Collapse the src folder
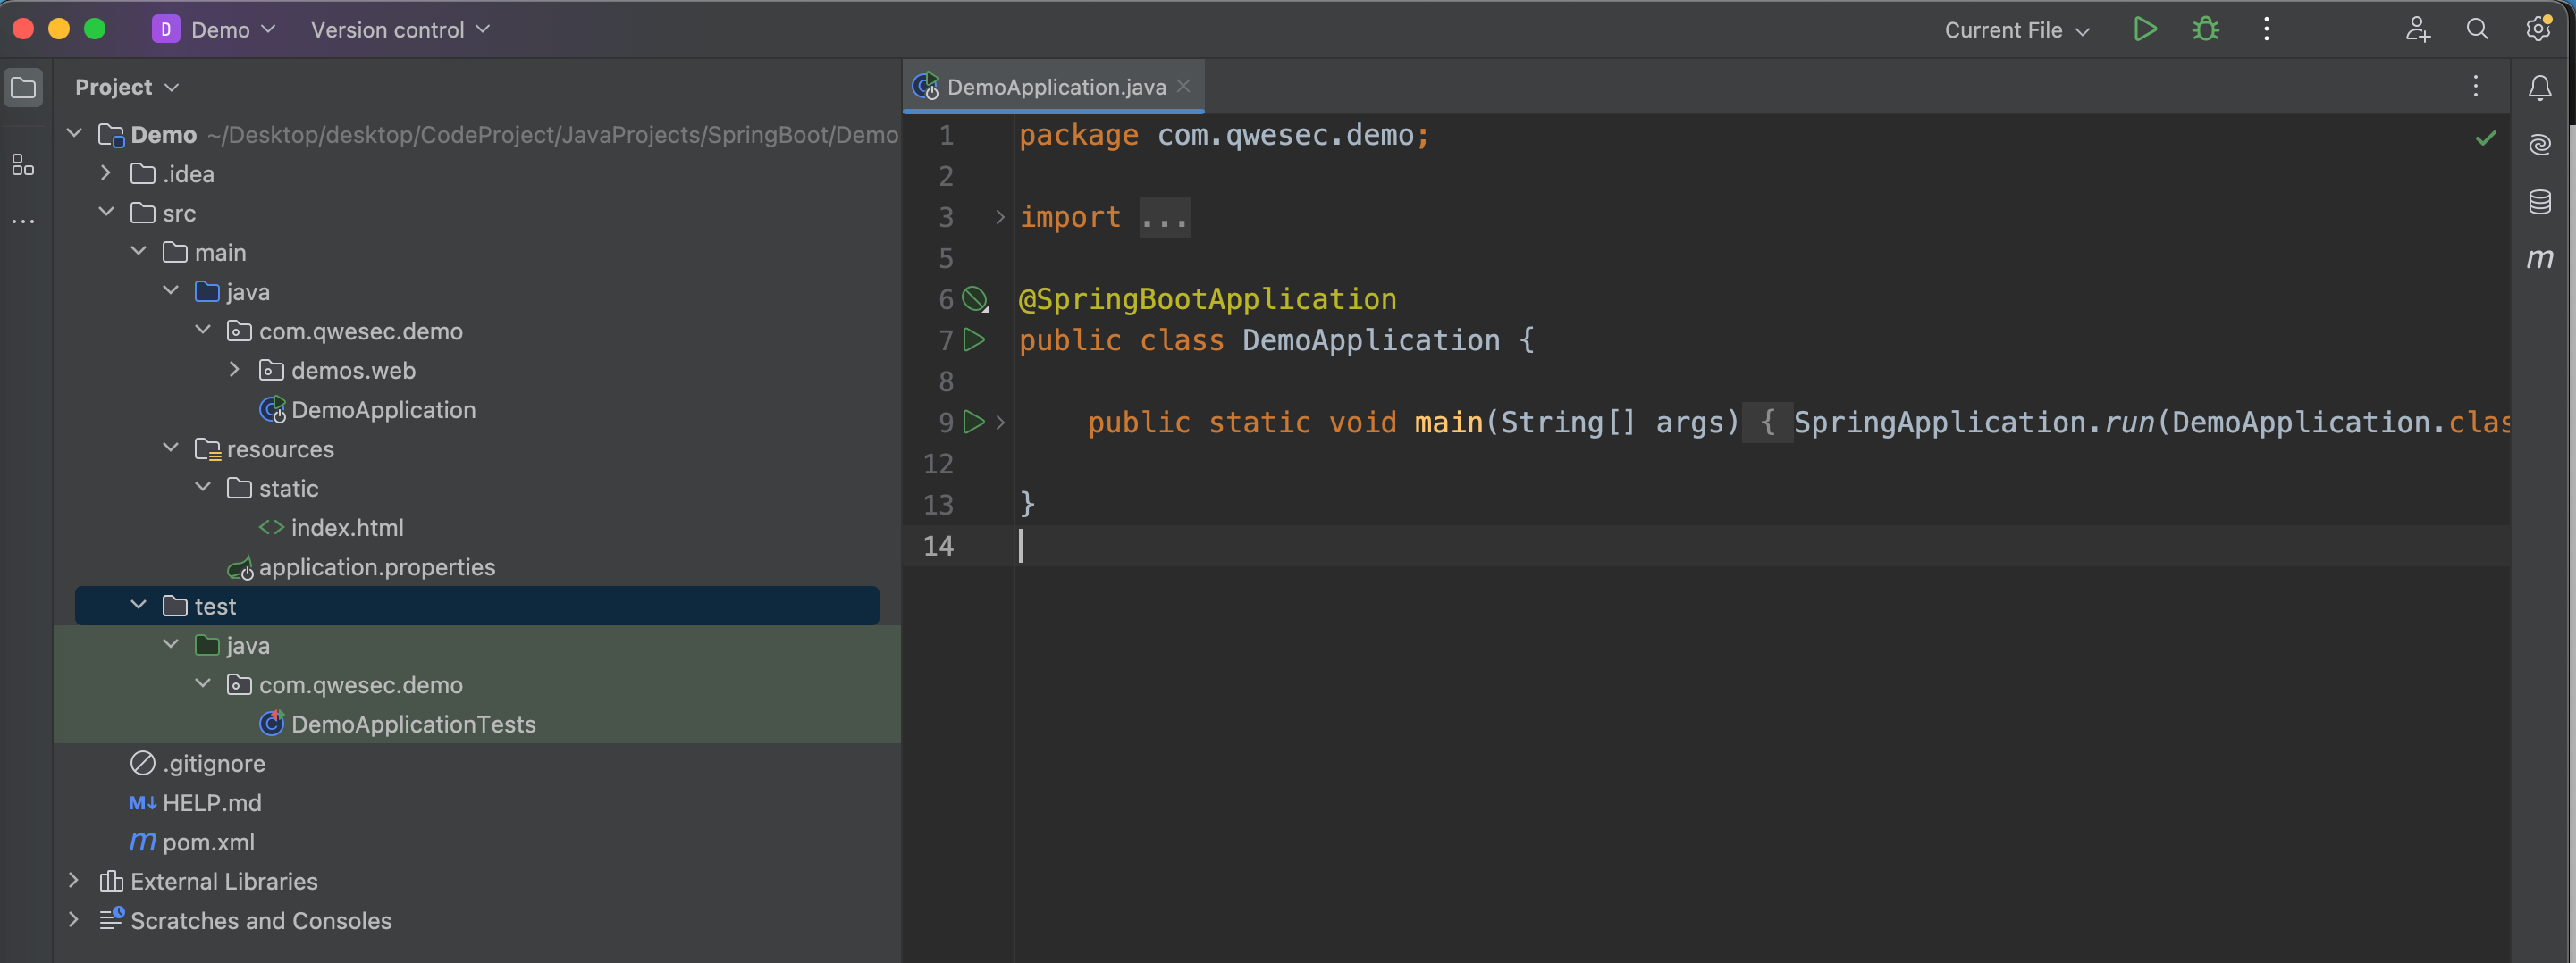Image resolution: width=2576 pixels, height=963 pixels. (106, 212)
